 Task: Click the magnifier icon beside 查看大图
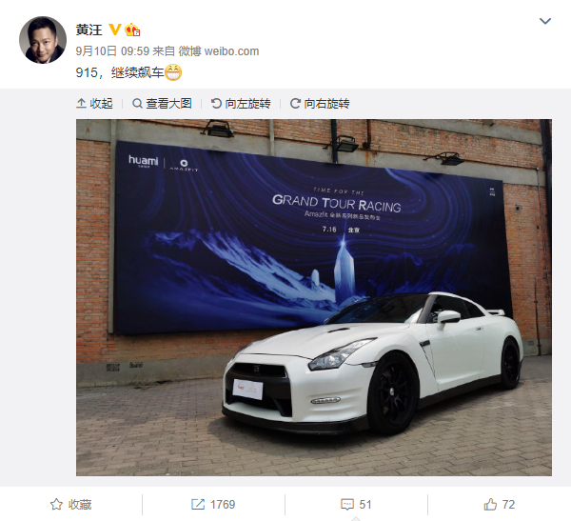coord(137,104)
